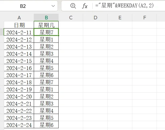Click the formula bar text with WEEKDAY formula
165x130 pixels.
click(x=125, y=6)
